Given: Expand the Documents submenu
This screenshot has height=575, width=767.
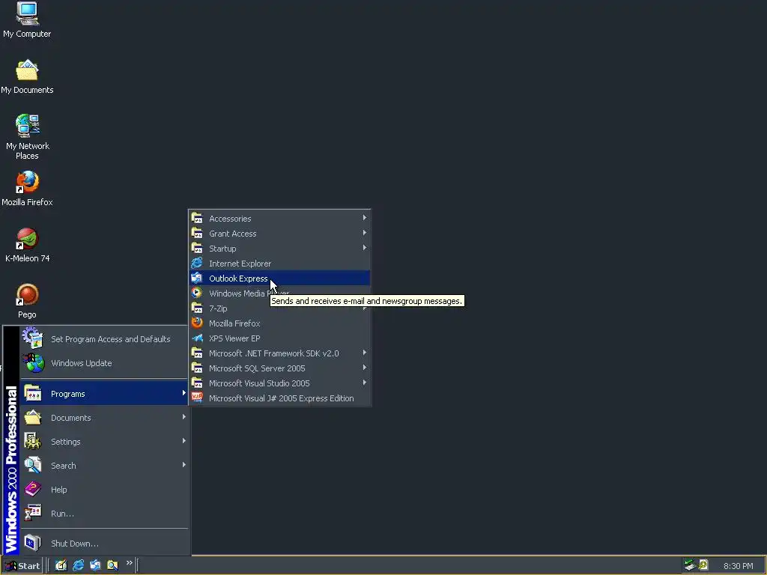Looking at the screenshot, I should 103,418.
